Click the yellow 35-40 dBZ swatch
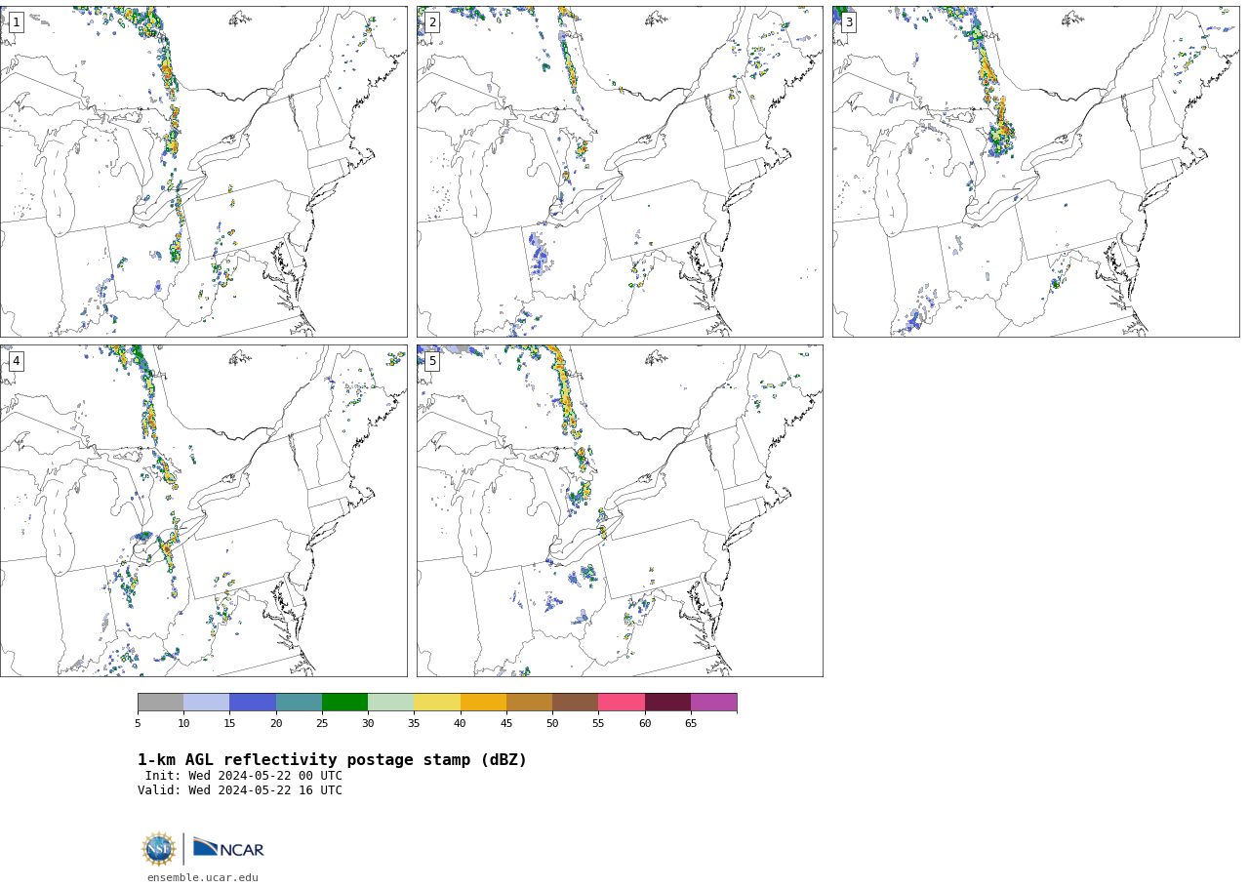This screenshot has width=1249, height=888. [x=437, y=703]
